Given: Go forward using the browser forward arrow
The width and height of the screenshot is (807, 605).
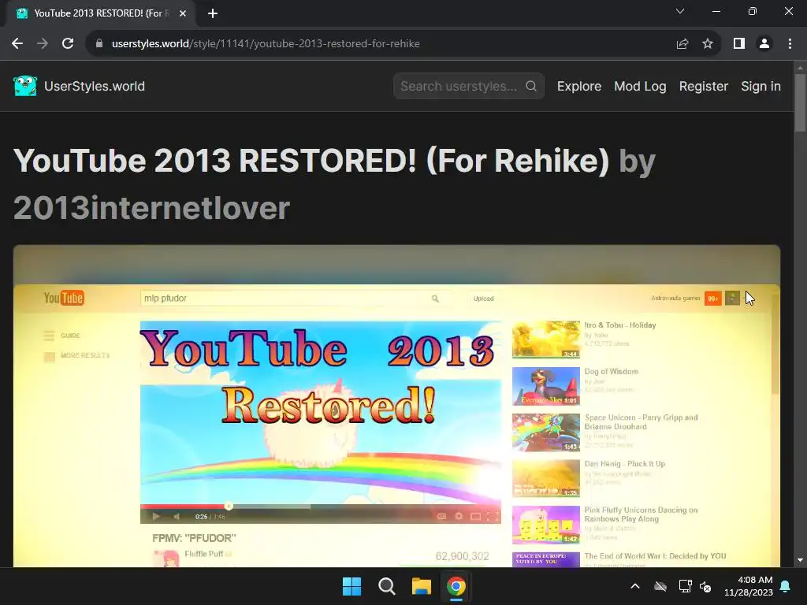Looking at the screenshot, I should click(x=43, y=44).
